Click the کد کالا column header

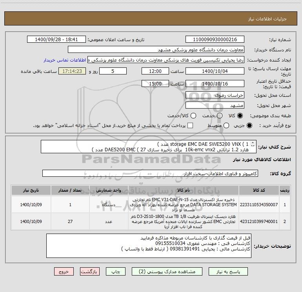(x=259, y=190)
